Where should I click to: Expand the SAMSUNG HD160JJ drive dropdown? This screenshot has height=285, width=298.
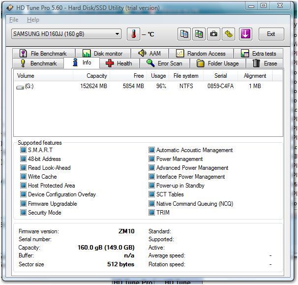click(x=117, y=34)
